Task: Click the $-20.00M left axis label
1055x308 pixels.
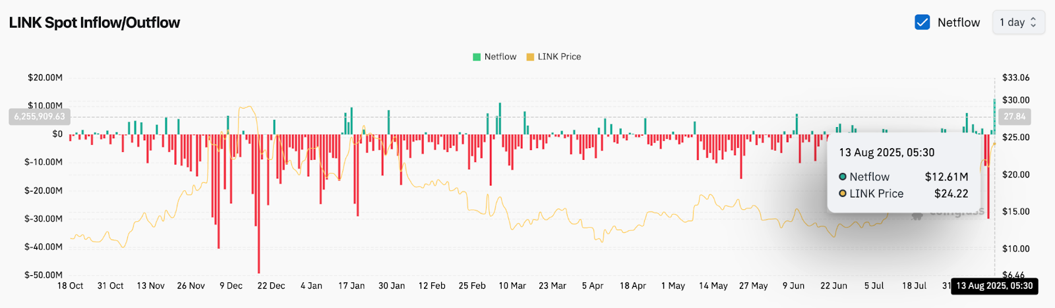Action: 44,190
